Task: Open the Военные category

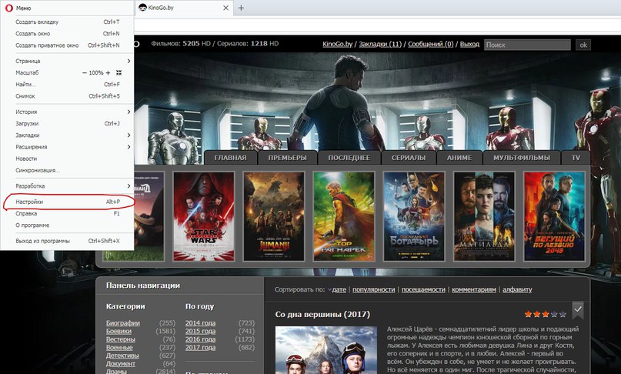Action: [119, 348]
